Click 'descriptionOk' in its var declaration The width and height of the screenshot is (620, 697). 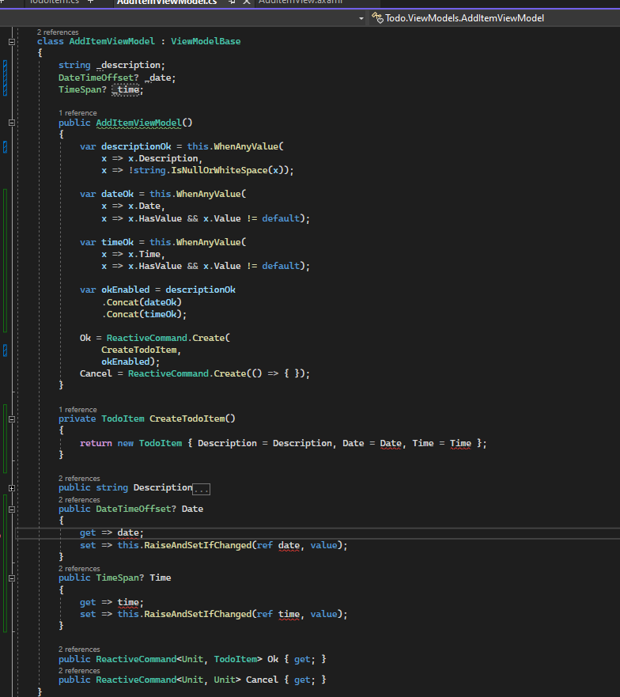tap(136, 146)
